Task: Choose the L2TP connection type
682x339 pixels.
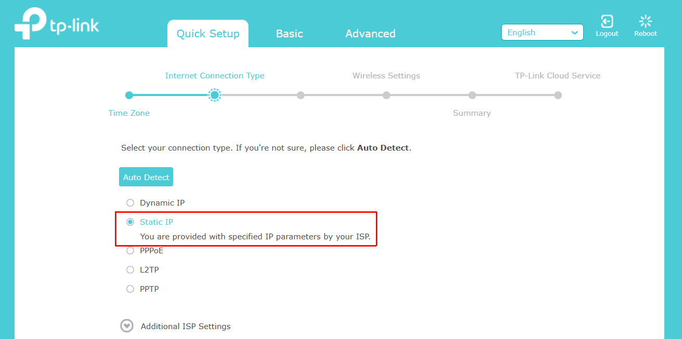Action: coord(130,269)
